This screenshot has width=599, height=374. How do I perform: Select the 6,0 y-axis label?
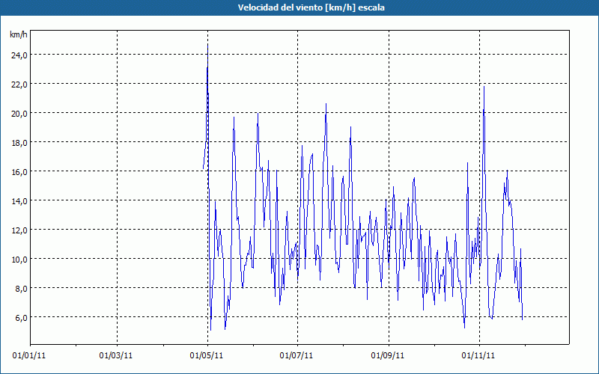pos(21,317)
